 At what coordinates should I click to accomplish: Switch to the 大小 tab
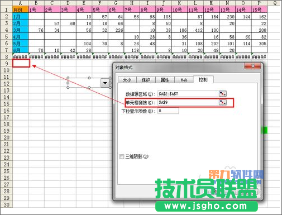[x=127, y=80]
